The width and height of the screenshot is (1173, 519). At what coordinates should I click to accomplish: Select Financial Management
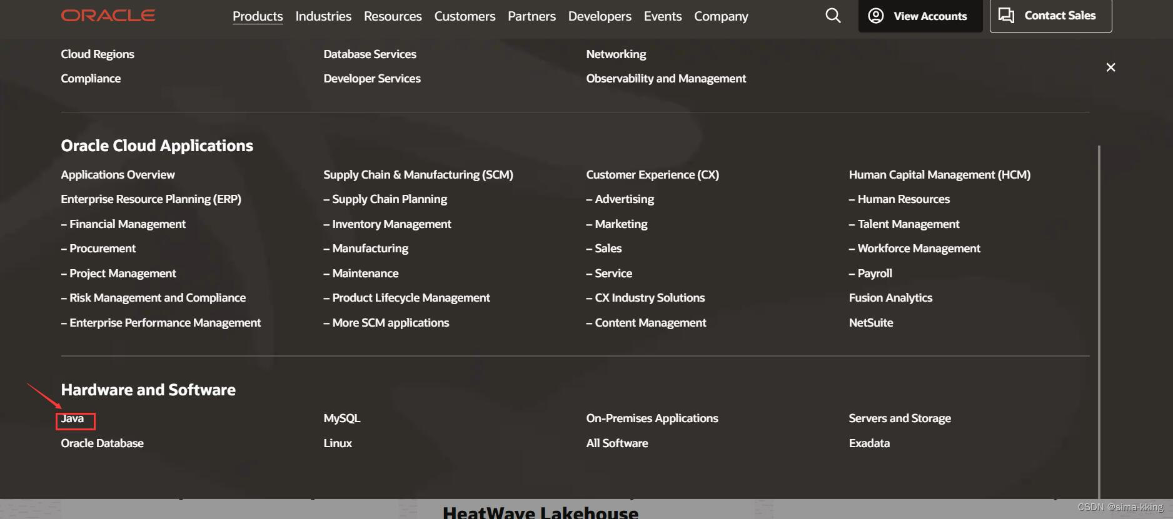(123, 224)
